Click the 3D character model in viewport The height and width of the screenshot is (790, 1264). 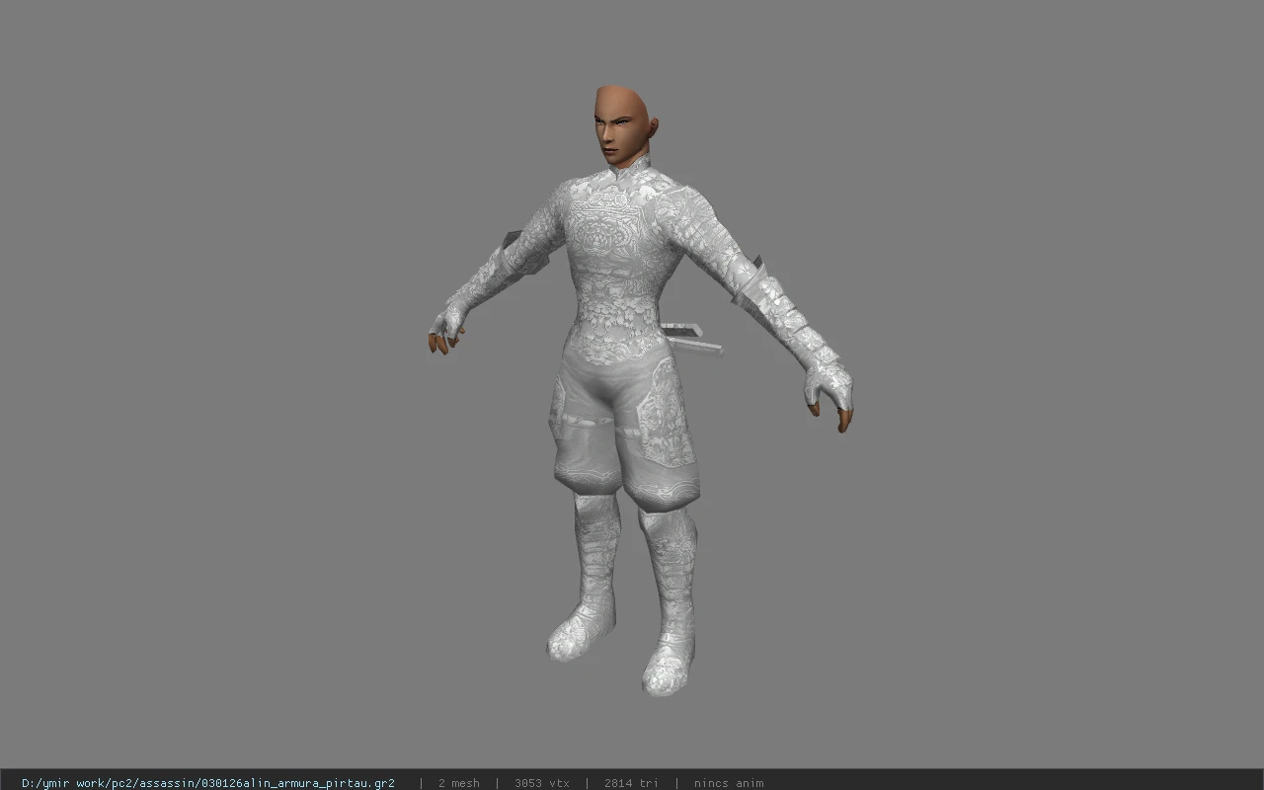coord(640,390)
